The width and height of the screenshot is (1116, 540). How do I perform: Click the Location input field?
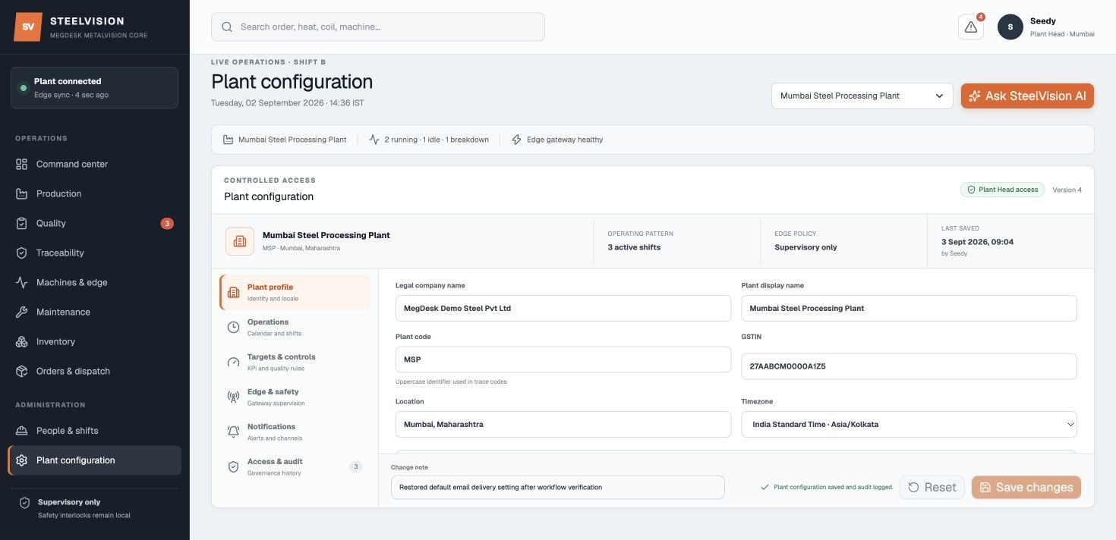[563, 425]
